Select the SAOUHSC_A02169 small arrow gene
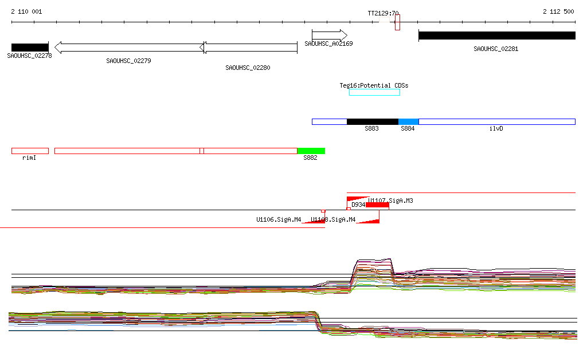 (x=330, y=36)
